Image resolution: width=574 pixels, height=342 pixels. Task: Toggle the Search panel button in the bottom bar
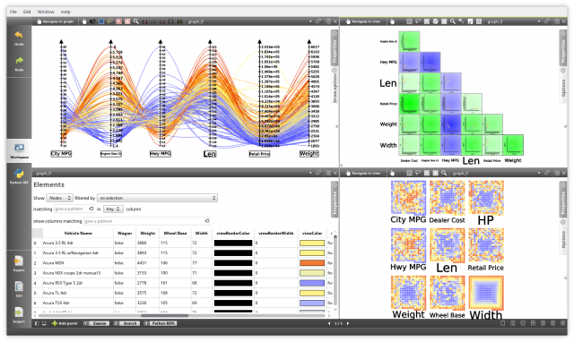click(x=127, y=323)
